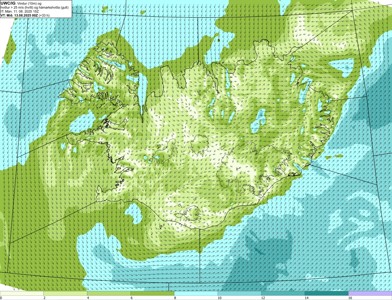Click the 6–8 m/s olive green legend swatch
The height and width of the screenshot is (300, 392).
click(153, 294)
